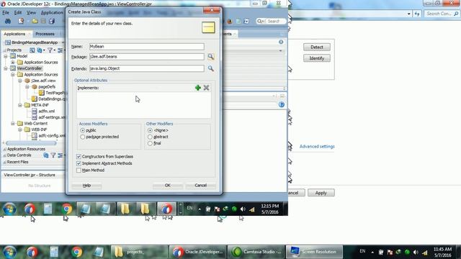This screenshot has height=259, width=461.
Task: Click OK in Create Java Class dialog
Action: [x=168, y=186]
